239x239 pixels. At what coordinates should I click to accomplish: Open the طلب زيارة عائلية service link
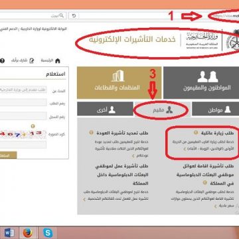217,133
